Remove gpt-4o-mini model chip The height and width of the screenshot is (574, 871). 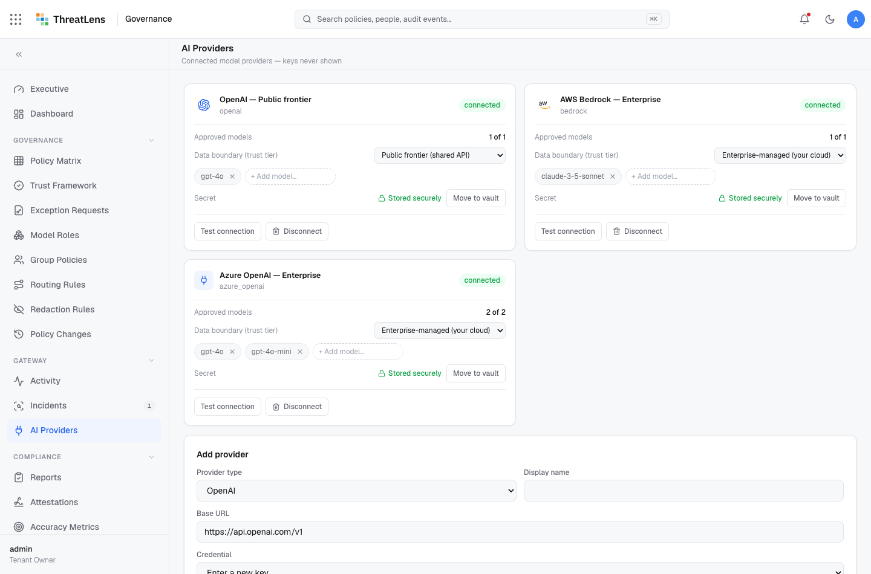[300, 352]
